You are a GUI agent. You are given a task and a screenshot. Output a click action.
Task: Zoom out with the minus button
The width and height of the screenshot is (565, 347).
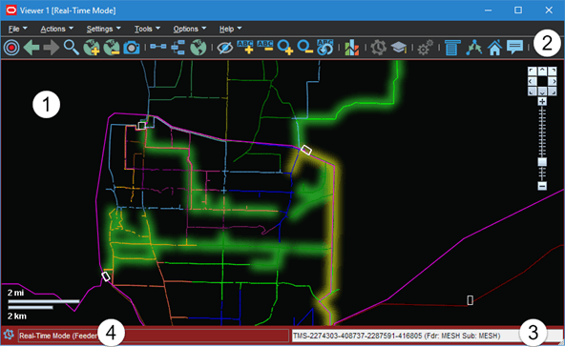pos(542,186)
